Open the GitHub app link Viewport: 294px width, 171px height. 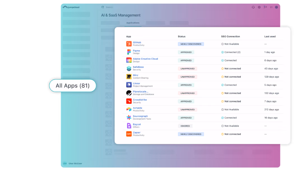tap(137, 42)
